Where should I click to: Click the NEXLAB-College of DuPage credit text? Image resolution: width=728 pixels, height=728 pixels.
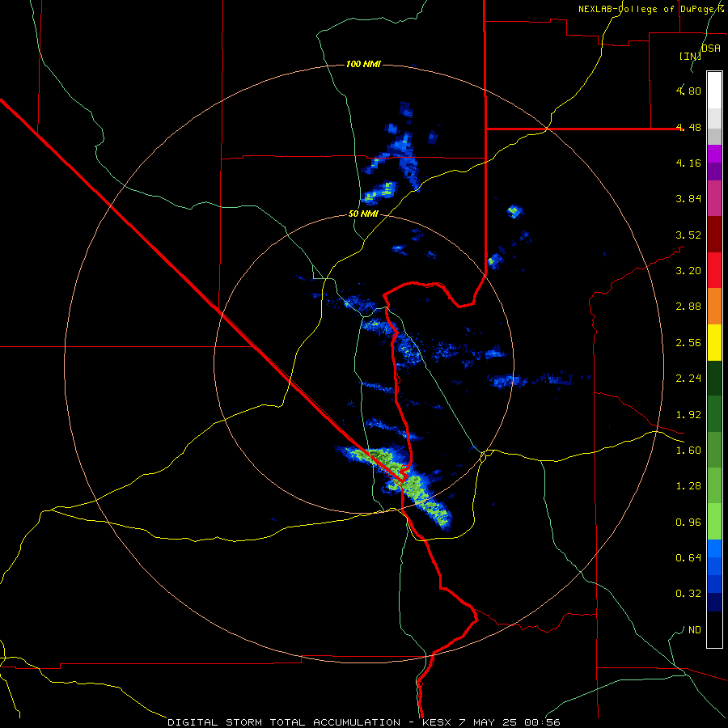point(650,9)
